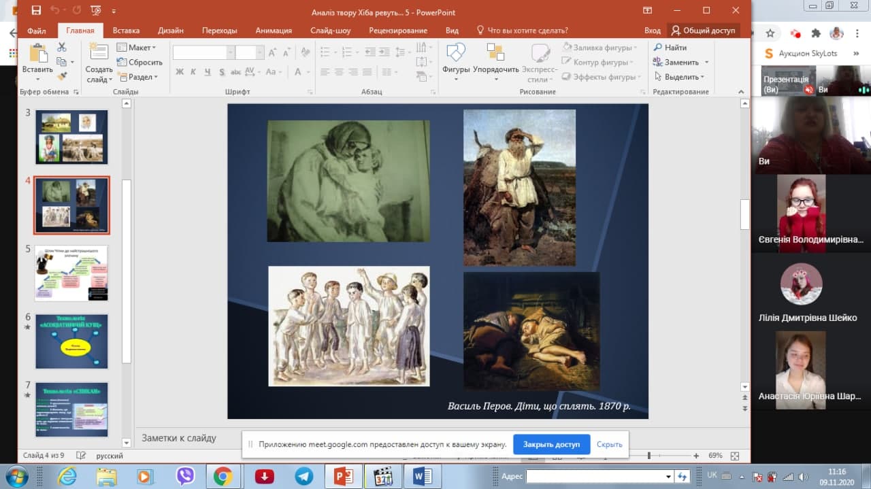Click the Cut scissors icon
871x489 pixels.
tap(62, 47)
